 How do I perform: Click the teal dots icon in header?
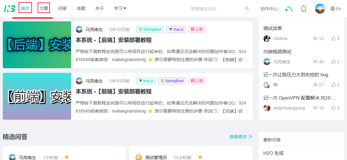289,9
